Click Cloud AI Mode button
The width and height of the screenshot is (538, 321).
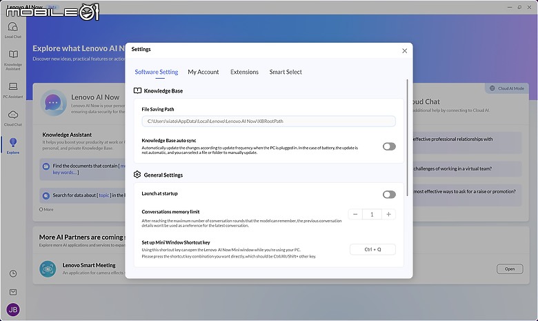pyautogui.click(x=506, y=88)
